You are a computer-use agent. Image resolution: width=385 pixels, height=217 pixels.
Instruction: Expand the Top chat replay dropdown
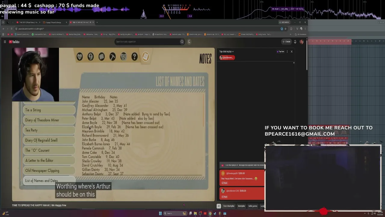click(226, 52)
